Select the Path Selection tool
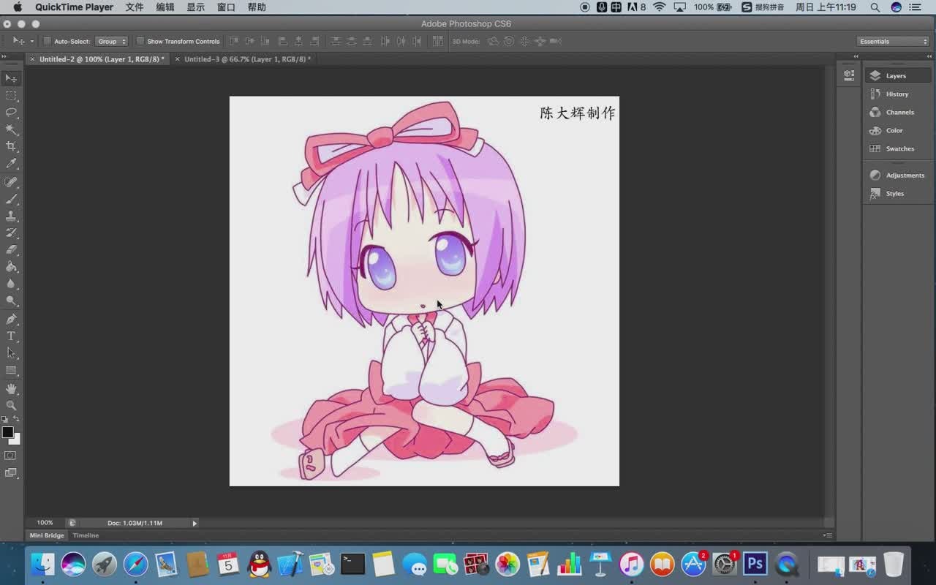 pyautogui.click(x=11, y=353)
